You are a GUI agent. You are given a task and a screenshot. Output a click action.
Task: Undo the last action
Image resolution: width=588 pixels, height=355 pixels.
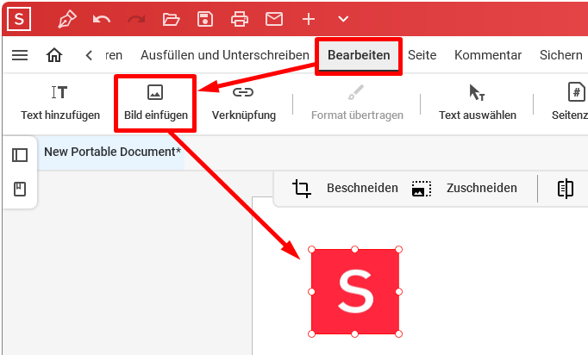tap(102, 19)
